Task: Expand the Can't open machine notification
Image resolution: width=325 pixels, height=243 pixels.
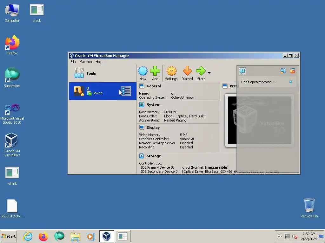Action: click(x=258, y=82)
